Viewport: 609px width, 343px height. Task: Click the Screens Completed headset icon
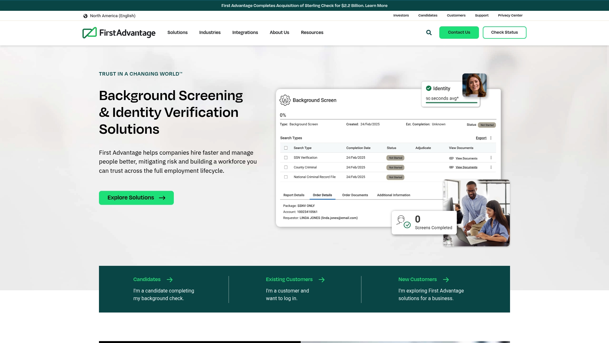403,221
